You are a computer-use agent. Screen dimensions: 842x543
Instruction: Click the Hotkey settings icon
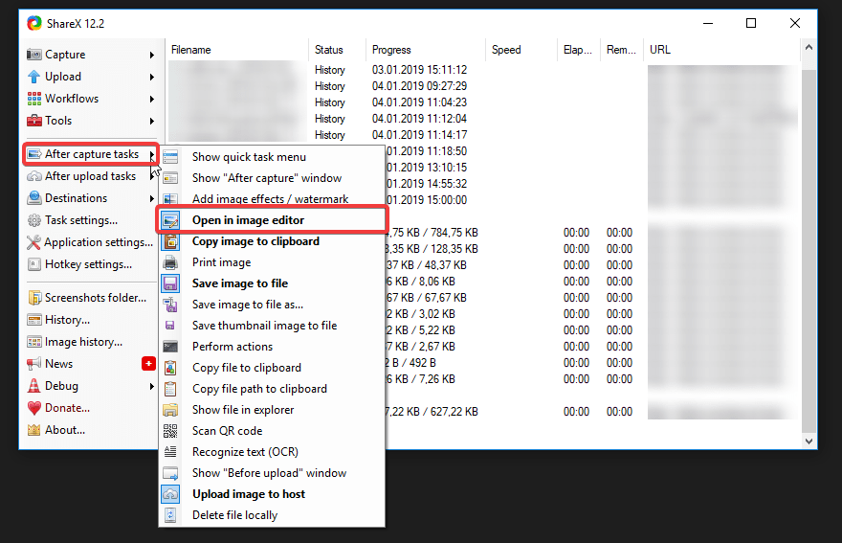34,264
